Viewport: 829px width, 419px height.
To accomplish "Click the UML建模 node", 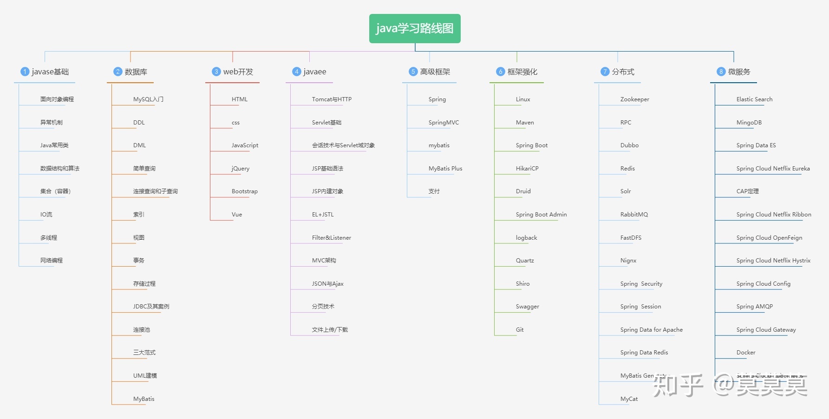I will 145,376.
